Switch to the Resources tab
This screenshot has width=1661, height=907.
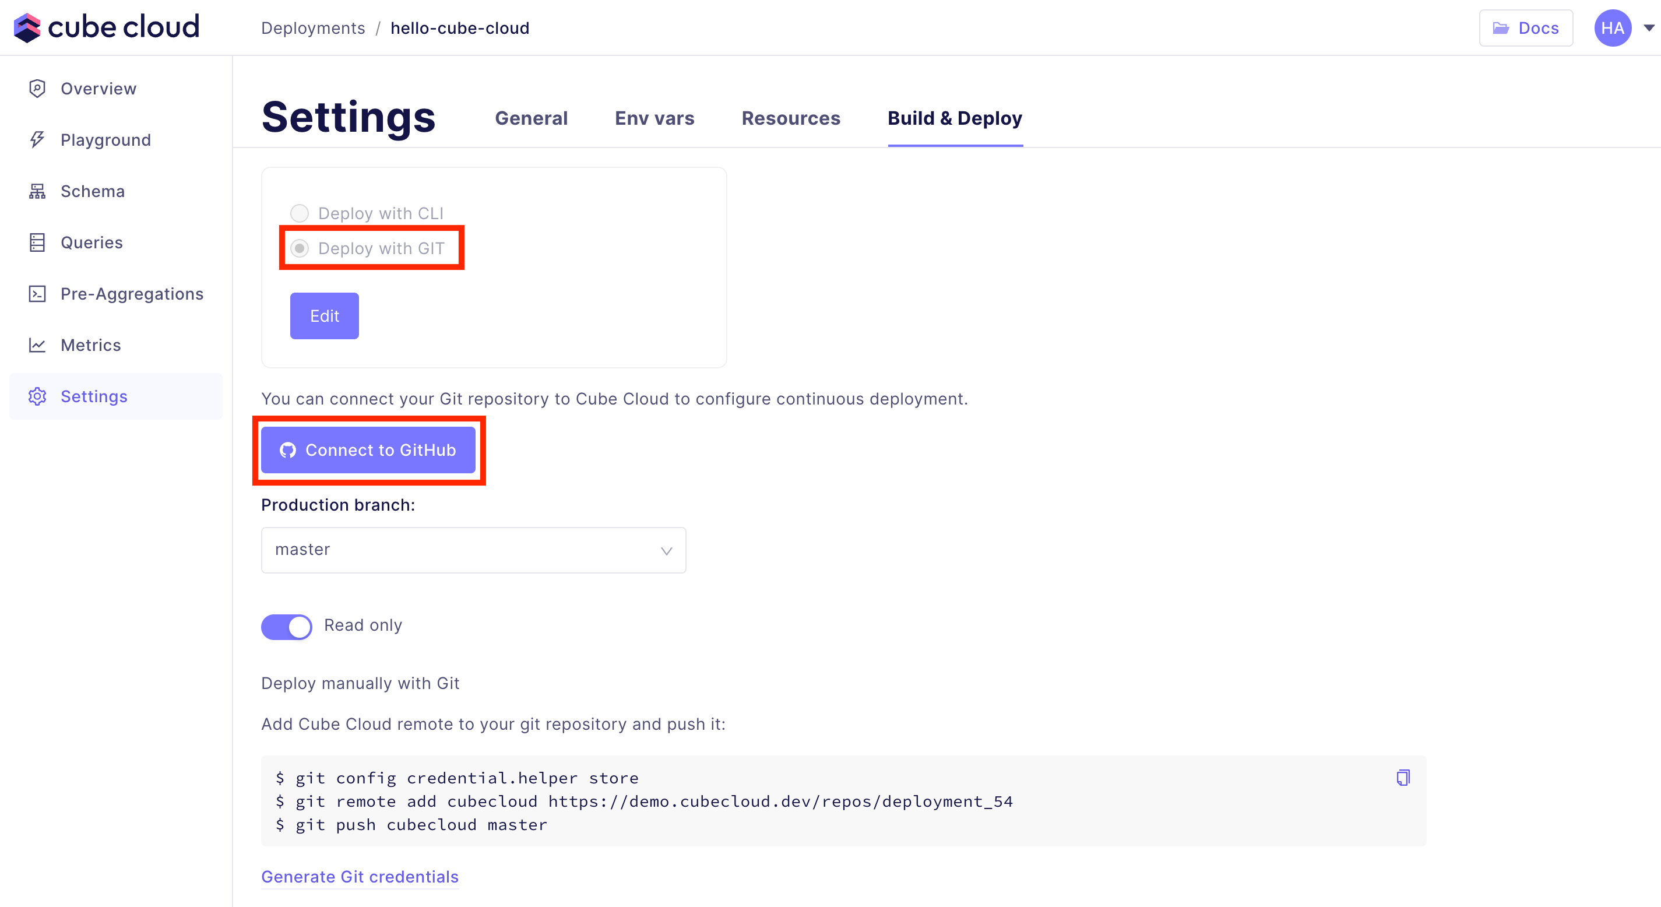coord(790,118)
